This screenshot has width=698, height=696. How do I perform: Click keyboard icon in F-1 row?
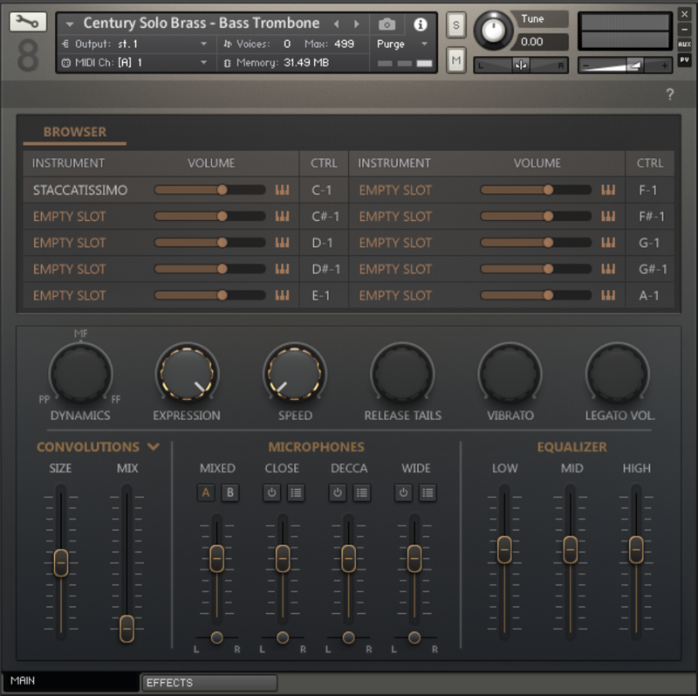[x=608, y=190]
